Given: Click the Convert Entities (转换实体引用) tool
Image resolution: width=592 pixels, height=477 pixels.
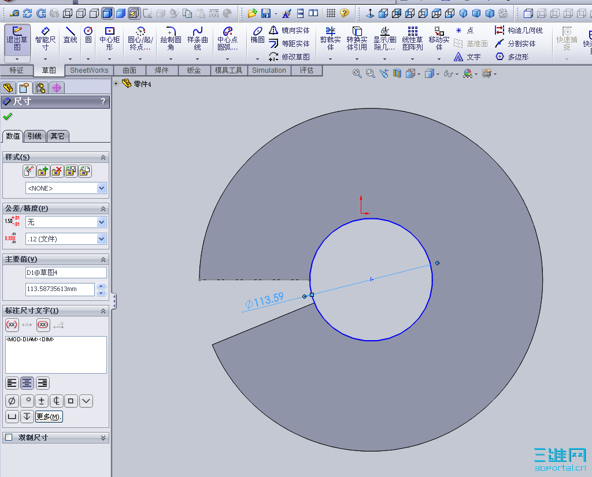Looking at the screenshot, I should click(x=357, y=39).
